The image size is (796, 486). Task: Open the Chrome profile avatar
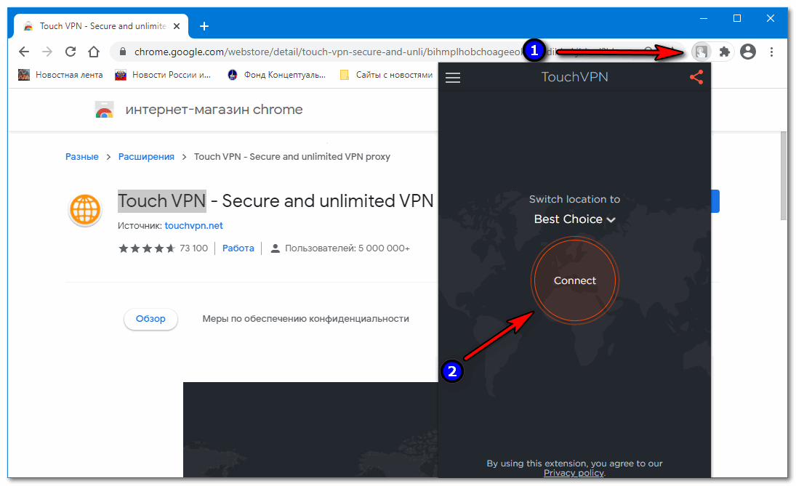(747, 52)
